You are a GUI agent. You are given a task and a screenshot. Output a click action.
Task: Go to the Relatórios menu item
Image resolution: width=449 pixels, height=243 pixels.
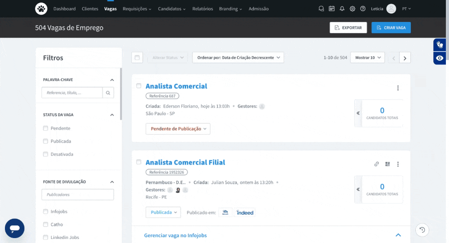202,9
